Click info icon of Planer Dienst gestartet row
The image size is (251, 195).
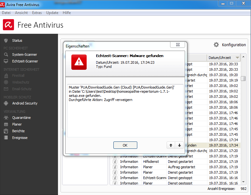pos(115,172)
